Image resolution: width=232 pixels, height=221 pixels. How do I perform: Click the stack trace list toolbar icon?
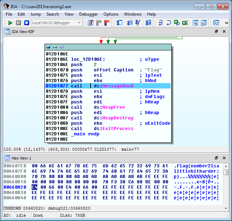pyautogui.click(x=130, y=23)
